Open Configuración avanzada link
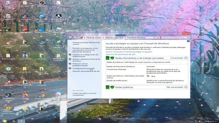This screenshot has width=219, height=123. click(83, 68)
